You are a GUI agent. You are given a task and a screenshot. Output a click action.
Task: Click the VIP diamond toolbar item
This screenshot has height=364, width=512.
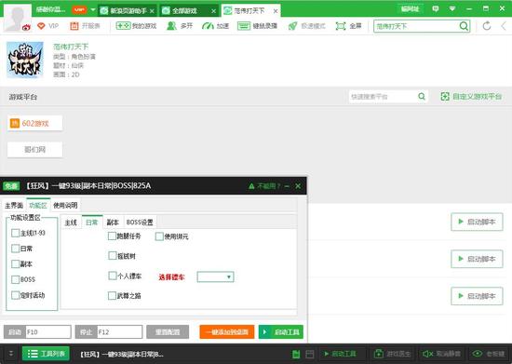[48, 26]
